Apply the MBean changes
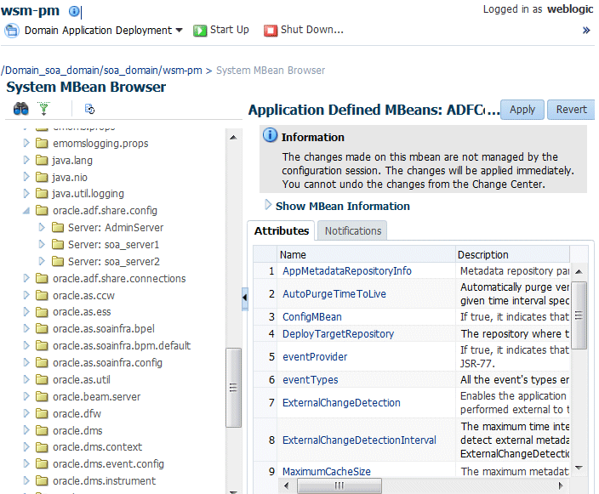Viewport: 599px width, 494px height. click(522, 110)
